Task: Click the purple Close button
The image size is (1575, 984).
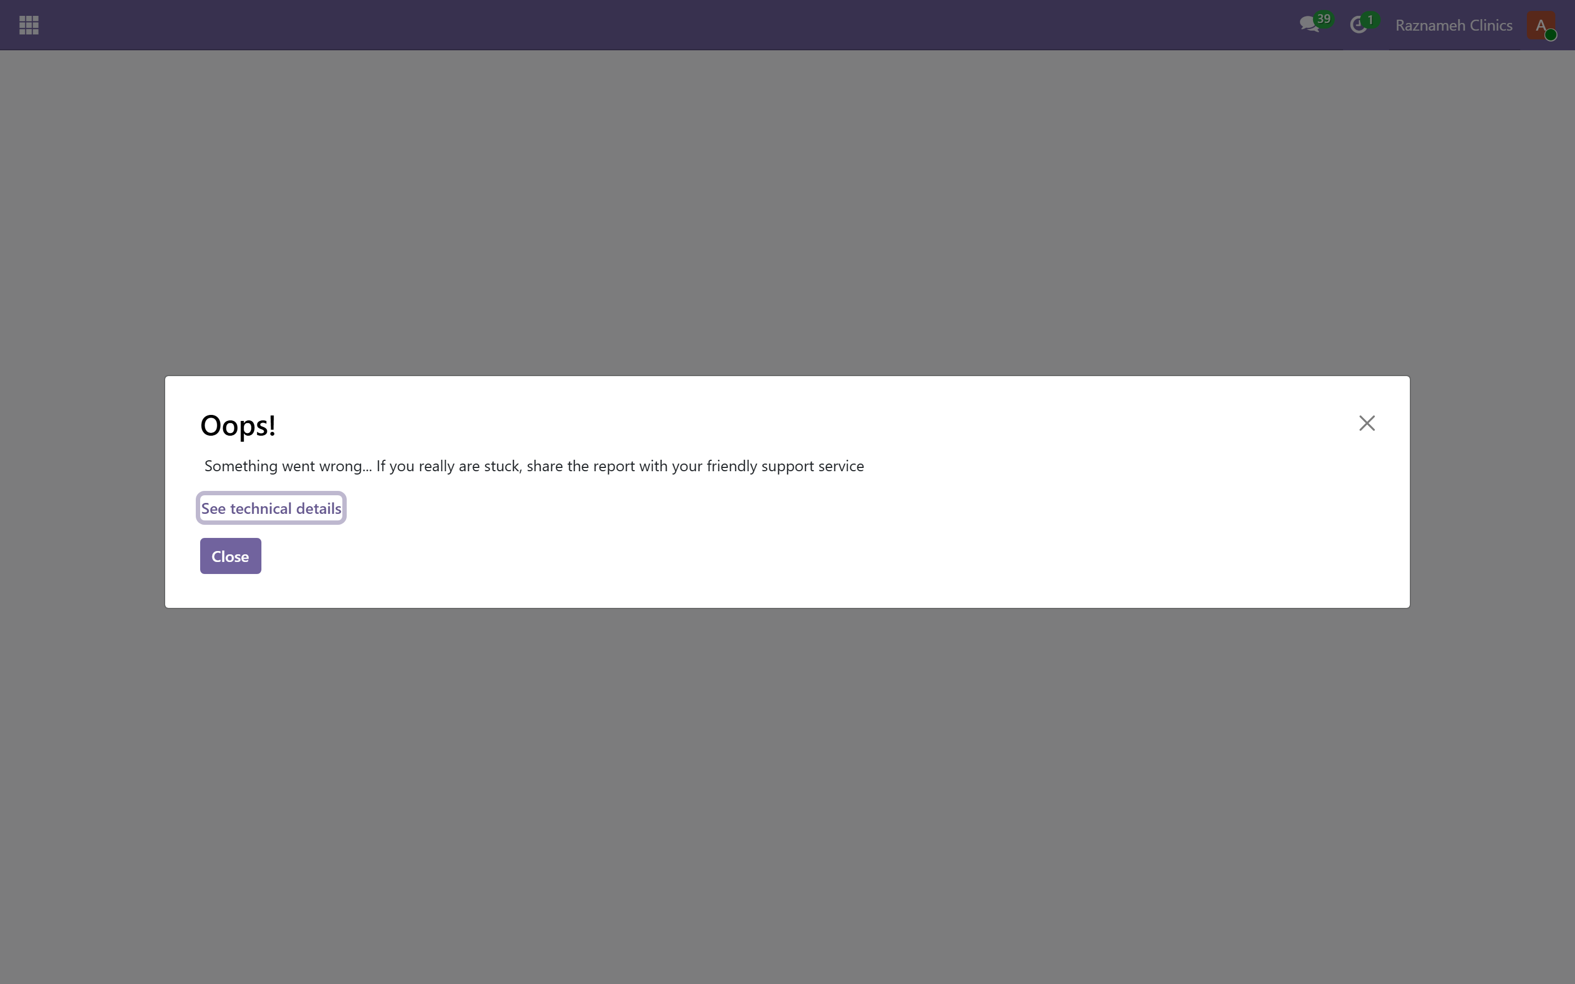Action: coord(230,556)
